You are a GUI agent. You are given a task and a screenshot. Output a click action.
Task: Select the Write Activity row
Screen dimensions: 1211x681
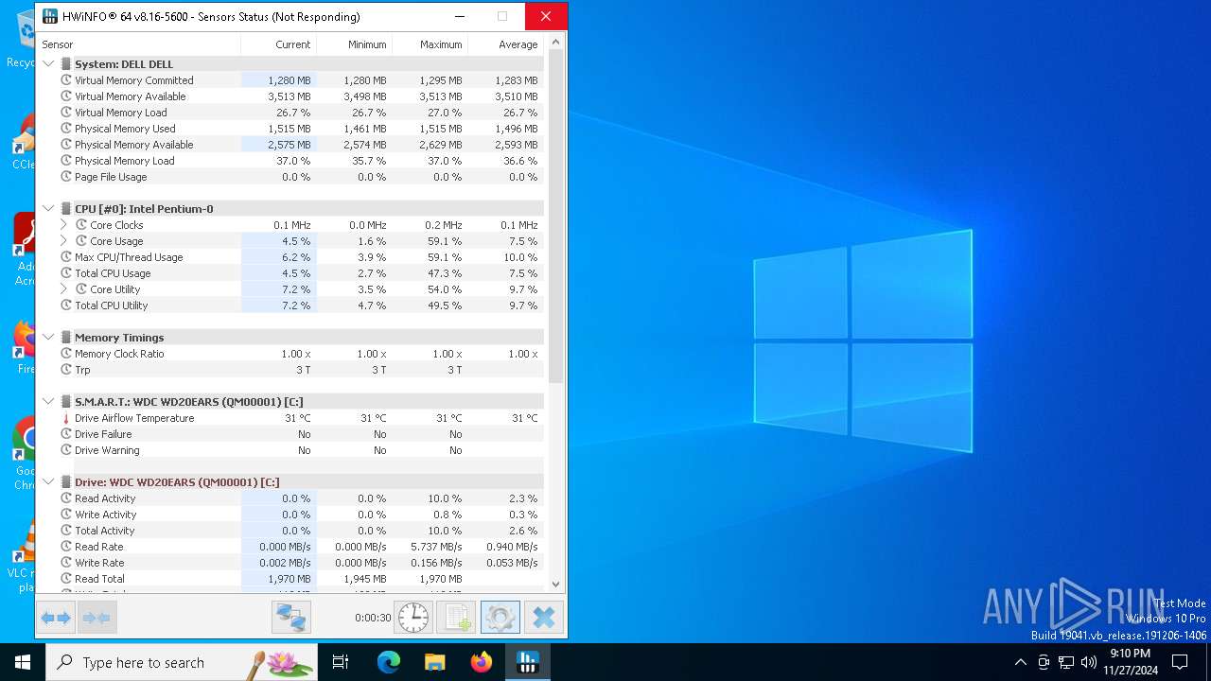[x=290, y=515]
